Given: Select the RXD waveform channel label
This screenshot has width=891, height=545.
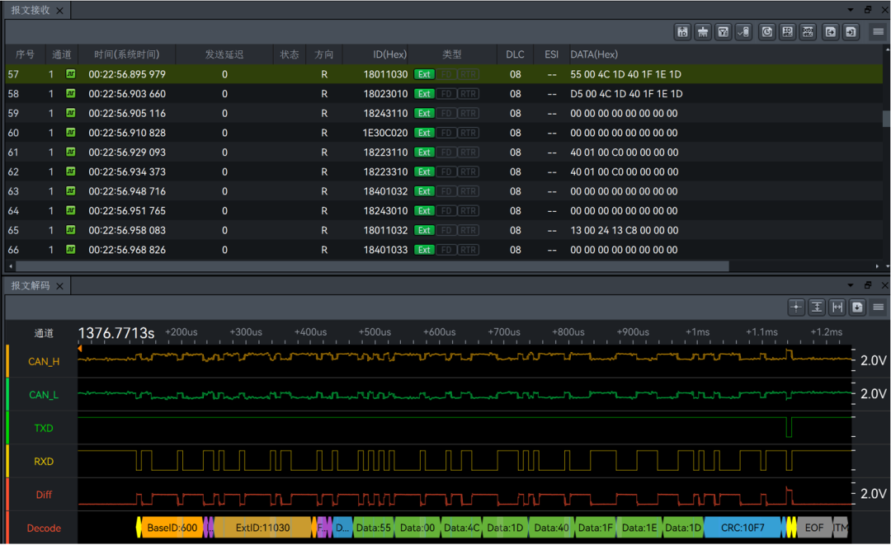Looking at the screenshot, I should [44, 462].
